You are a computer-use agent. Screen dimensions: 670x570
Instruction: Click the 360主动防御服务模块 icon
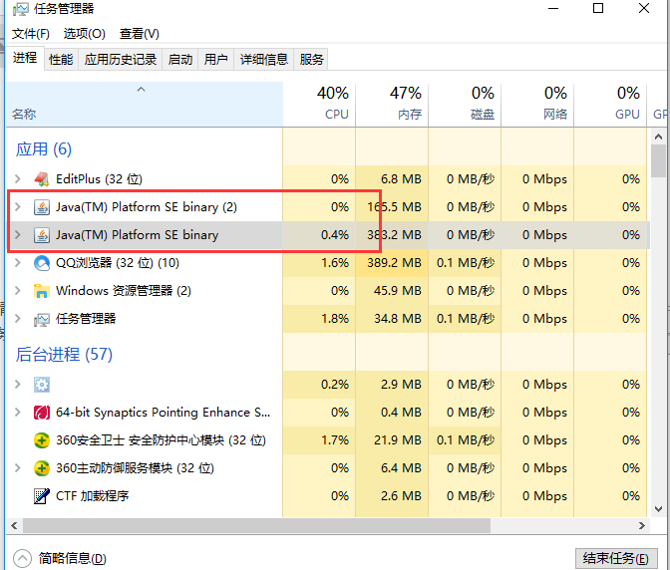42,468
